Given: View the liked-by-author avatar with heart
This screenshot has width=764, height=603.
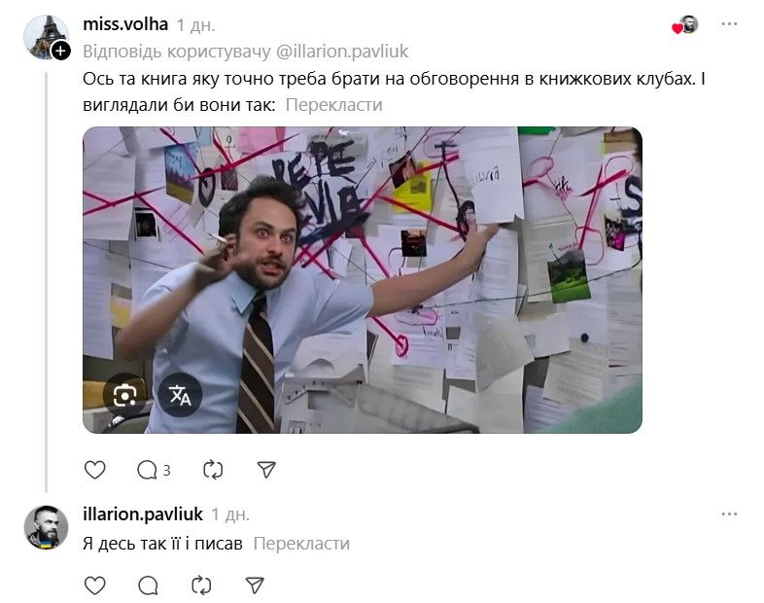Looking at the screenshot, I should [685, 25].
